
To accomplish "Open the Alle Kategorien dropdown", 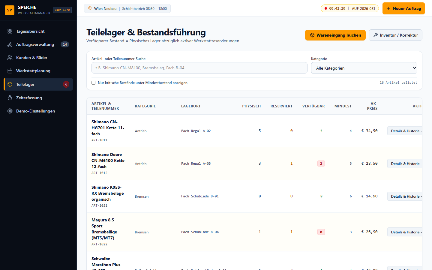I will point(364,68).
